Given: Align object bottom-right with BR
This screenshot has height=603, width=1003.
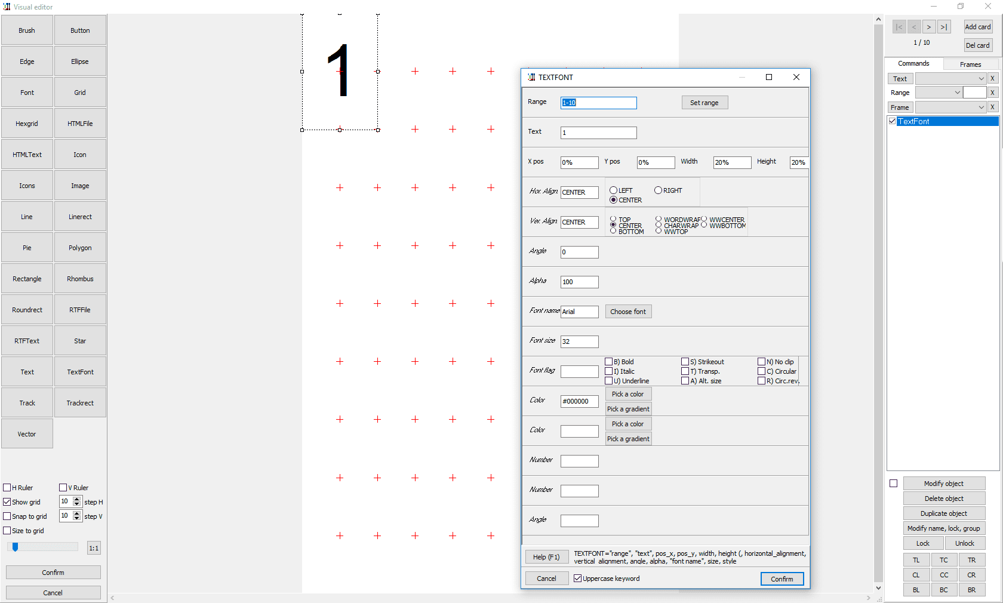Looking at the screenshot, I should click(972, 590).
